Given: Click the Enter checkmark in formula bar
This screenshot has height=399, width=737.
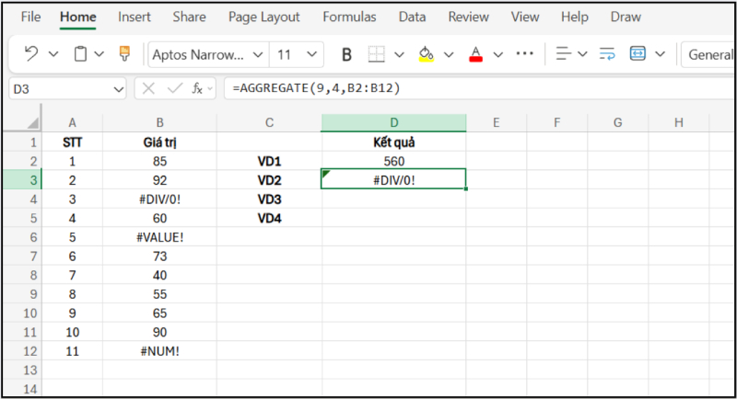Looking at the screenshot, I should coord(175,88).
